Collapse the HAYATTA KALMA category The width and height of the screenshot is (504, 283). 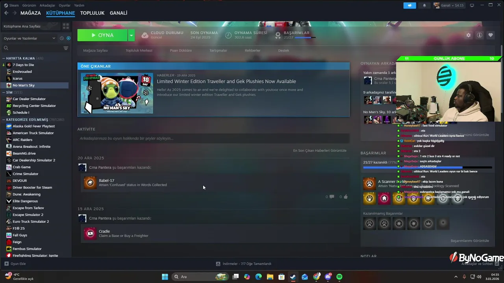[4, 58]
